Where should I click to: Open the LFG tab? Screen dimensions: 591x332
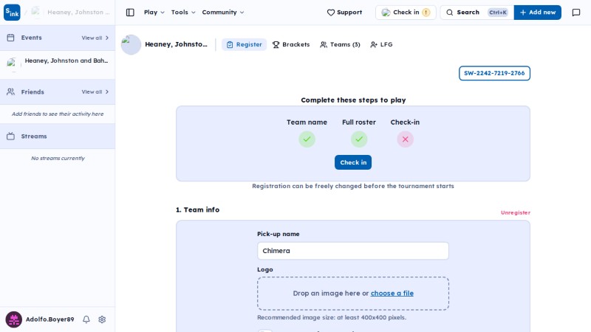(x=381, y=44)
